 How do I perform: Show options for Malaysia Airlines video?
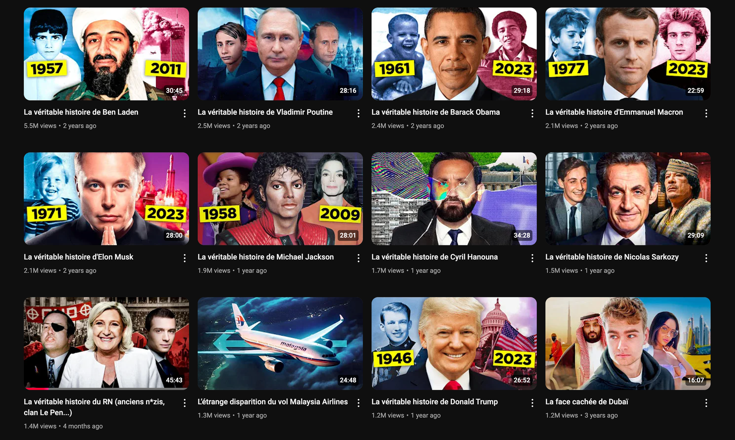(358, 403)
